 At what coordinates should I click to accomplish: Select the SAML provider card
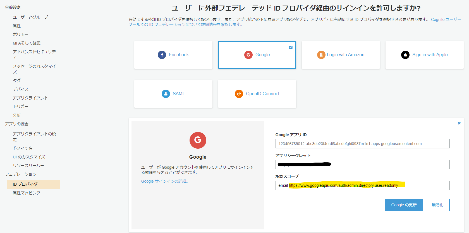point(173,94)
